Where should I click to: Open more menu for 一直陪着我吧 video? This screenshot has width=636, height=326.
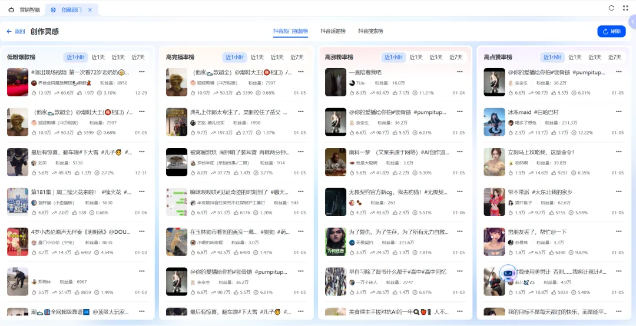(x=460, y=72)
